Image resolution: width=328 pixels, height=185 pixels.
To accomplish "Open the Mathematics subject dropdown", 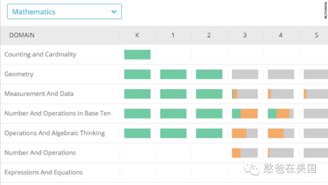I will pos(65,11).
